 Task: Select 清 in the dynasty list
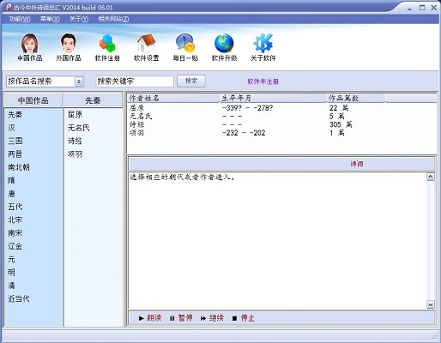(x=11, y=286)
